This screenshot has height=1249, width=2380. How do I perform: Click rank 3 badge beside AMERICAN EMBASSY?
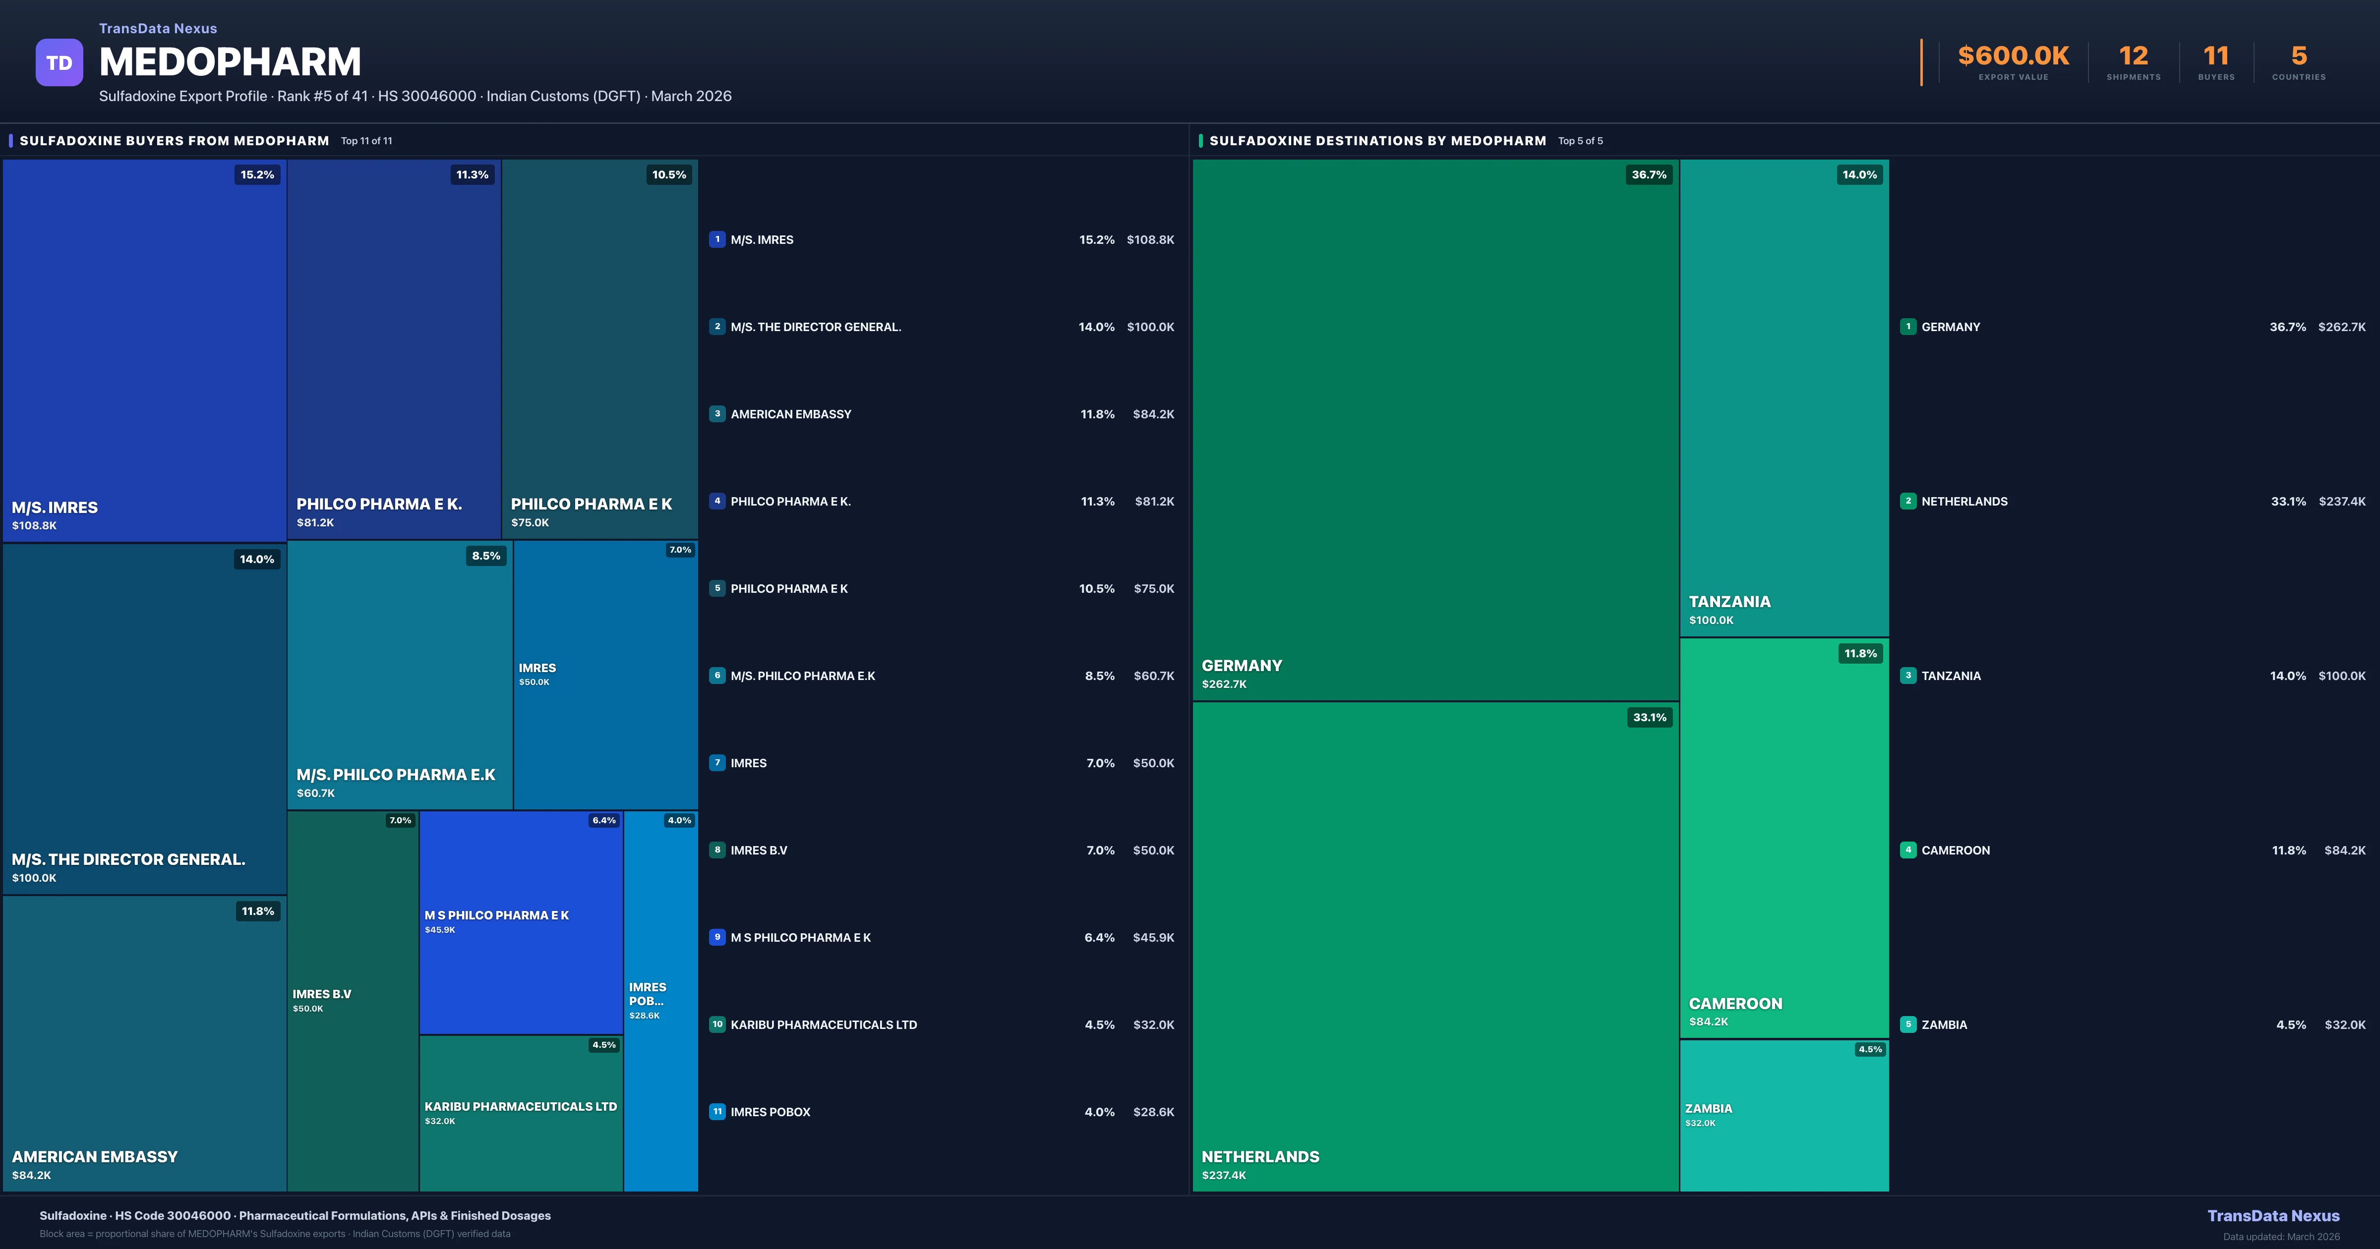click(717, 414)
